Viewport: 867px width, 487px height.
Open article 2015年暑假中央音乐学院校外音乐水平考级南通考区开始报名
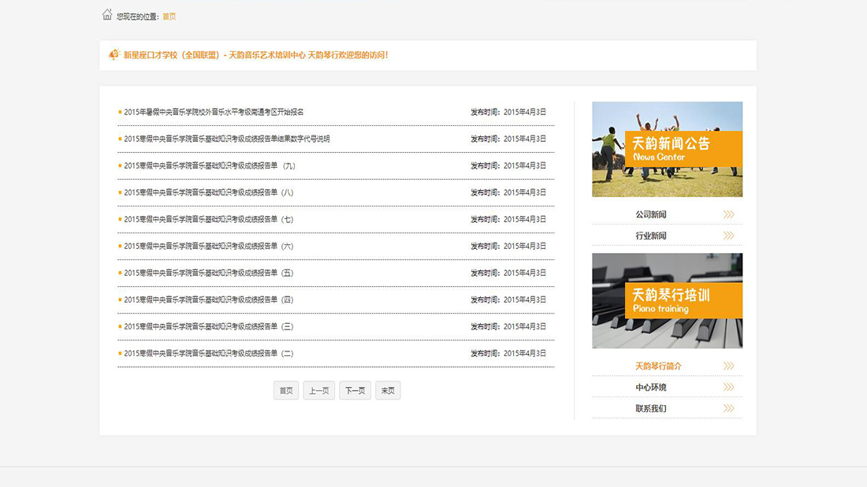(x=214, y=112)
